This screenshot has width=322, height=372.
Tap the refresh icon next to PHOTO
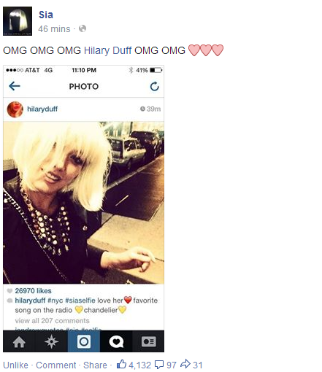154,86
